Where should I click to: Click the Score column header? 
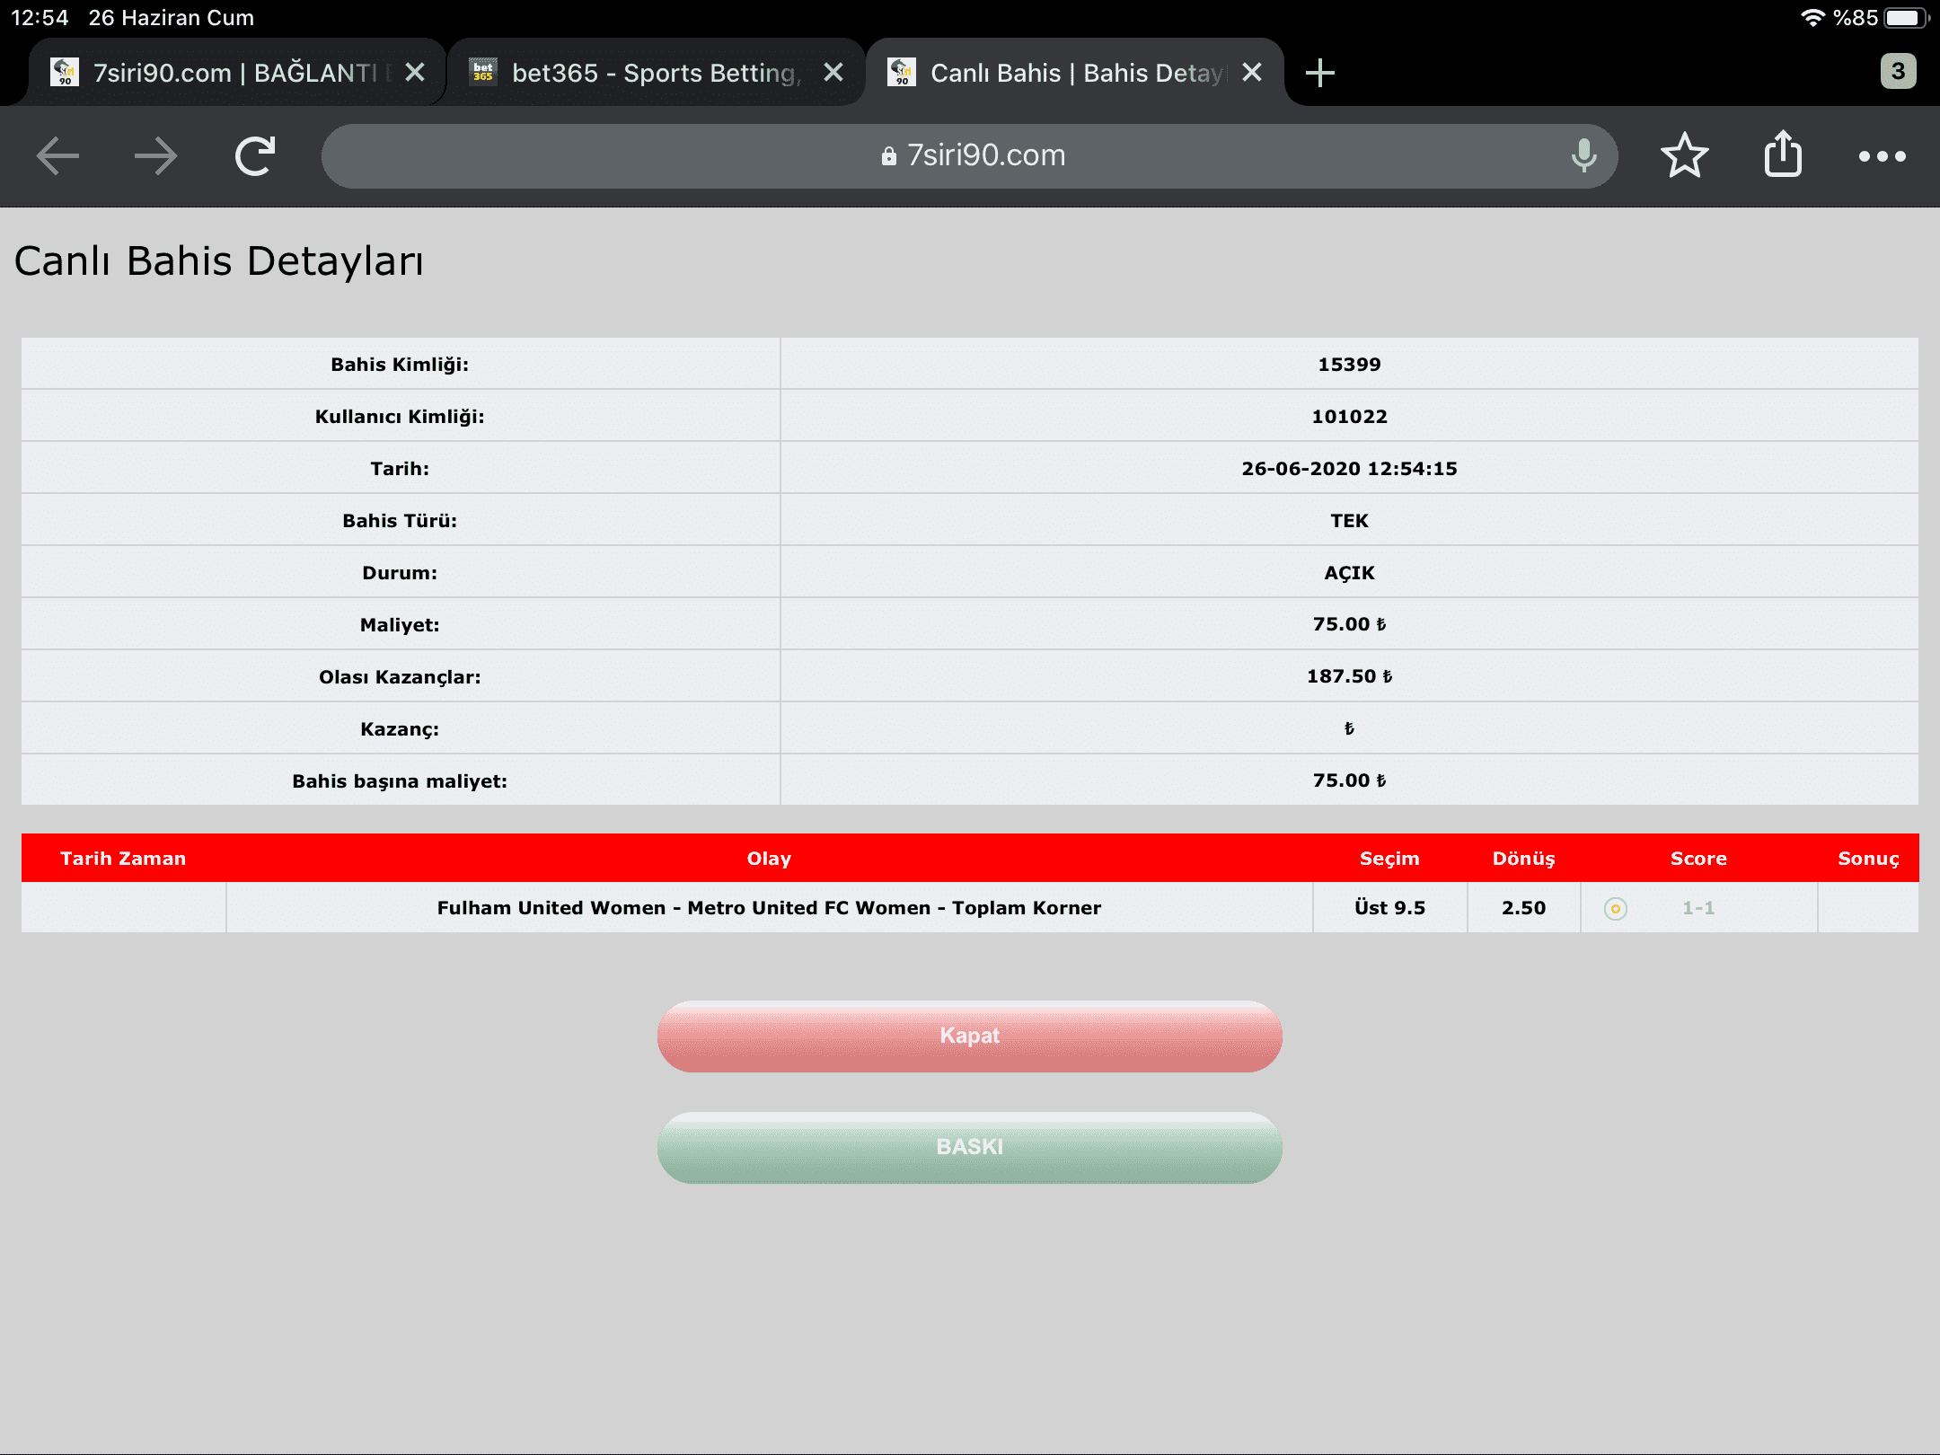click(1698, 859)
